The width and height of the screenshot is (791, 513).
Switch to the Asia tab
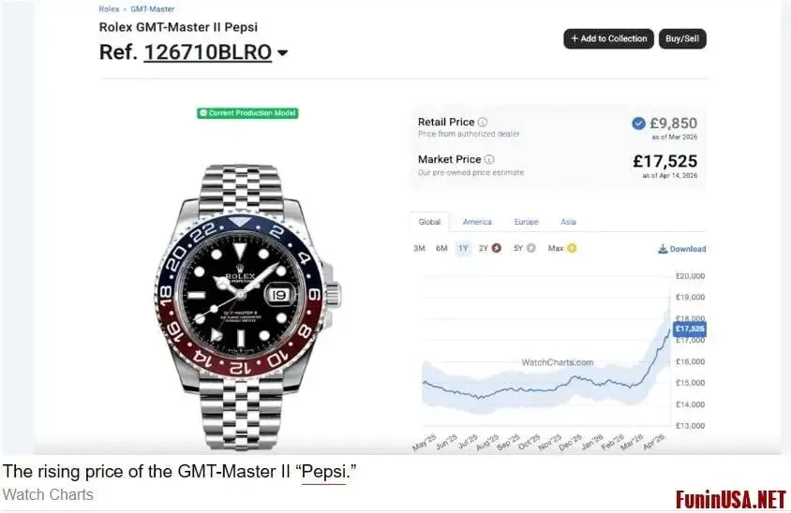tap(568, 222)
